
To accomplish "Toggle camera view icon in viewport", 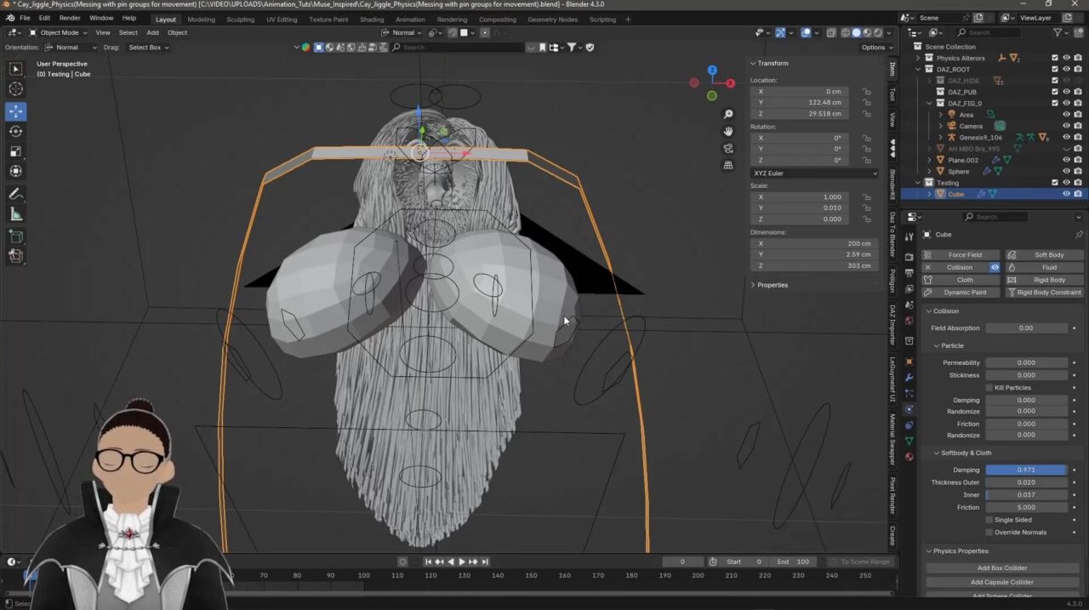I will click(728, 148).
